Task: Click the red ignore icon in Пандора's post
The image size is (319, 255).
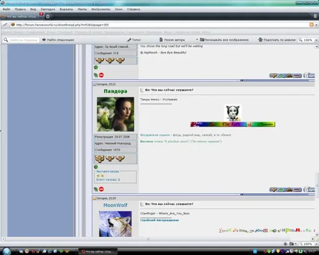Action: (x=102, y=190)
